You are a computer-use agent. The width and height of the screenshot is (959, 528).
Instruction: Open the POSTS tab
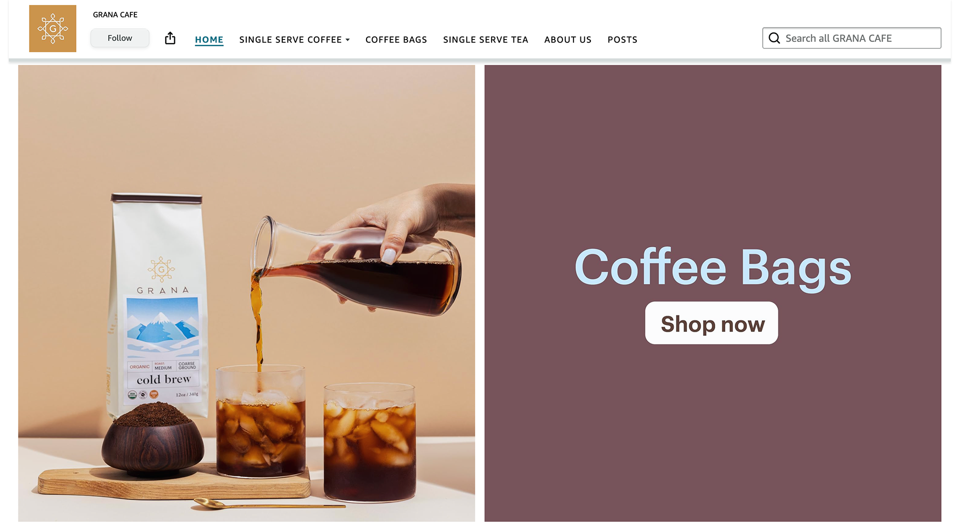tap(622, 39)
